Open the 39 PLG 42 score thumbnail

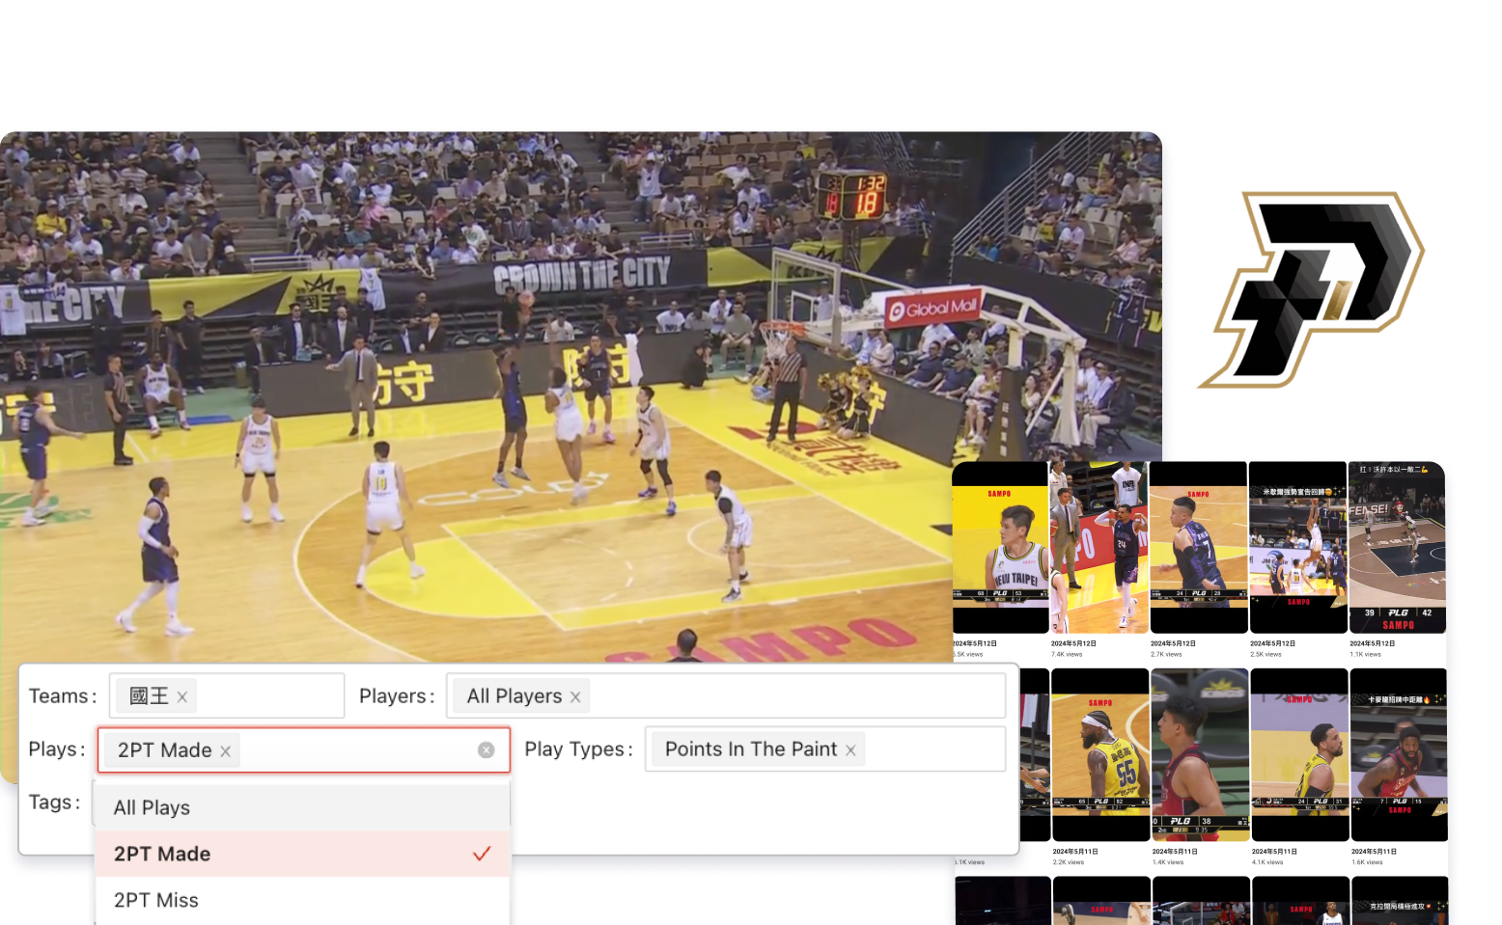tap(1397, 547)
